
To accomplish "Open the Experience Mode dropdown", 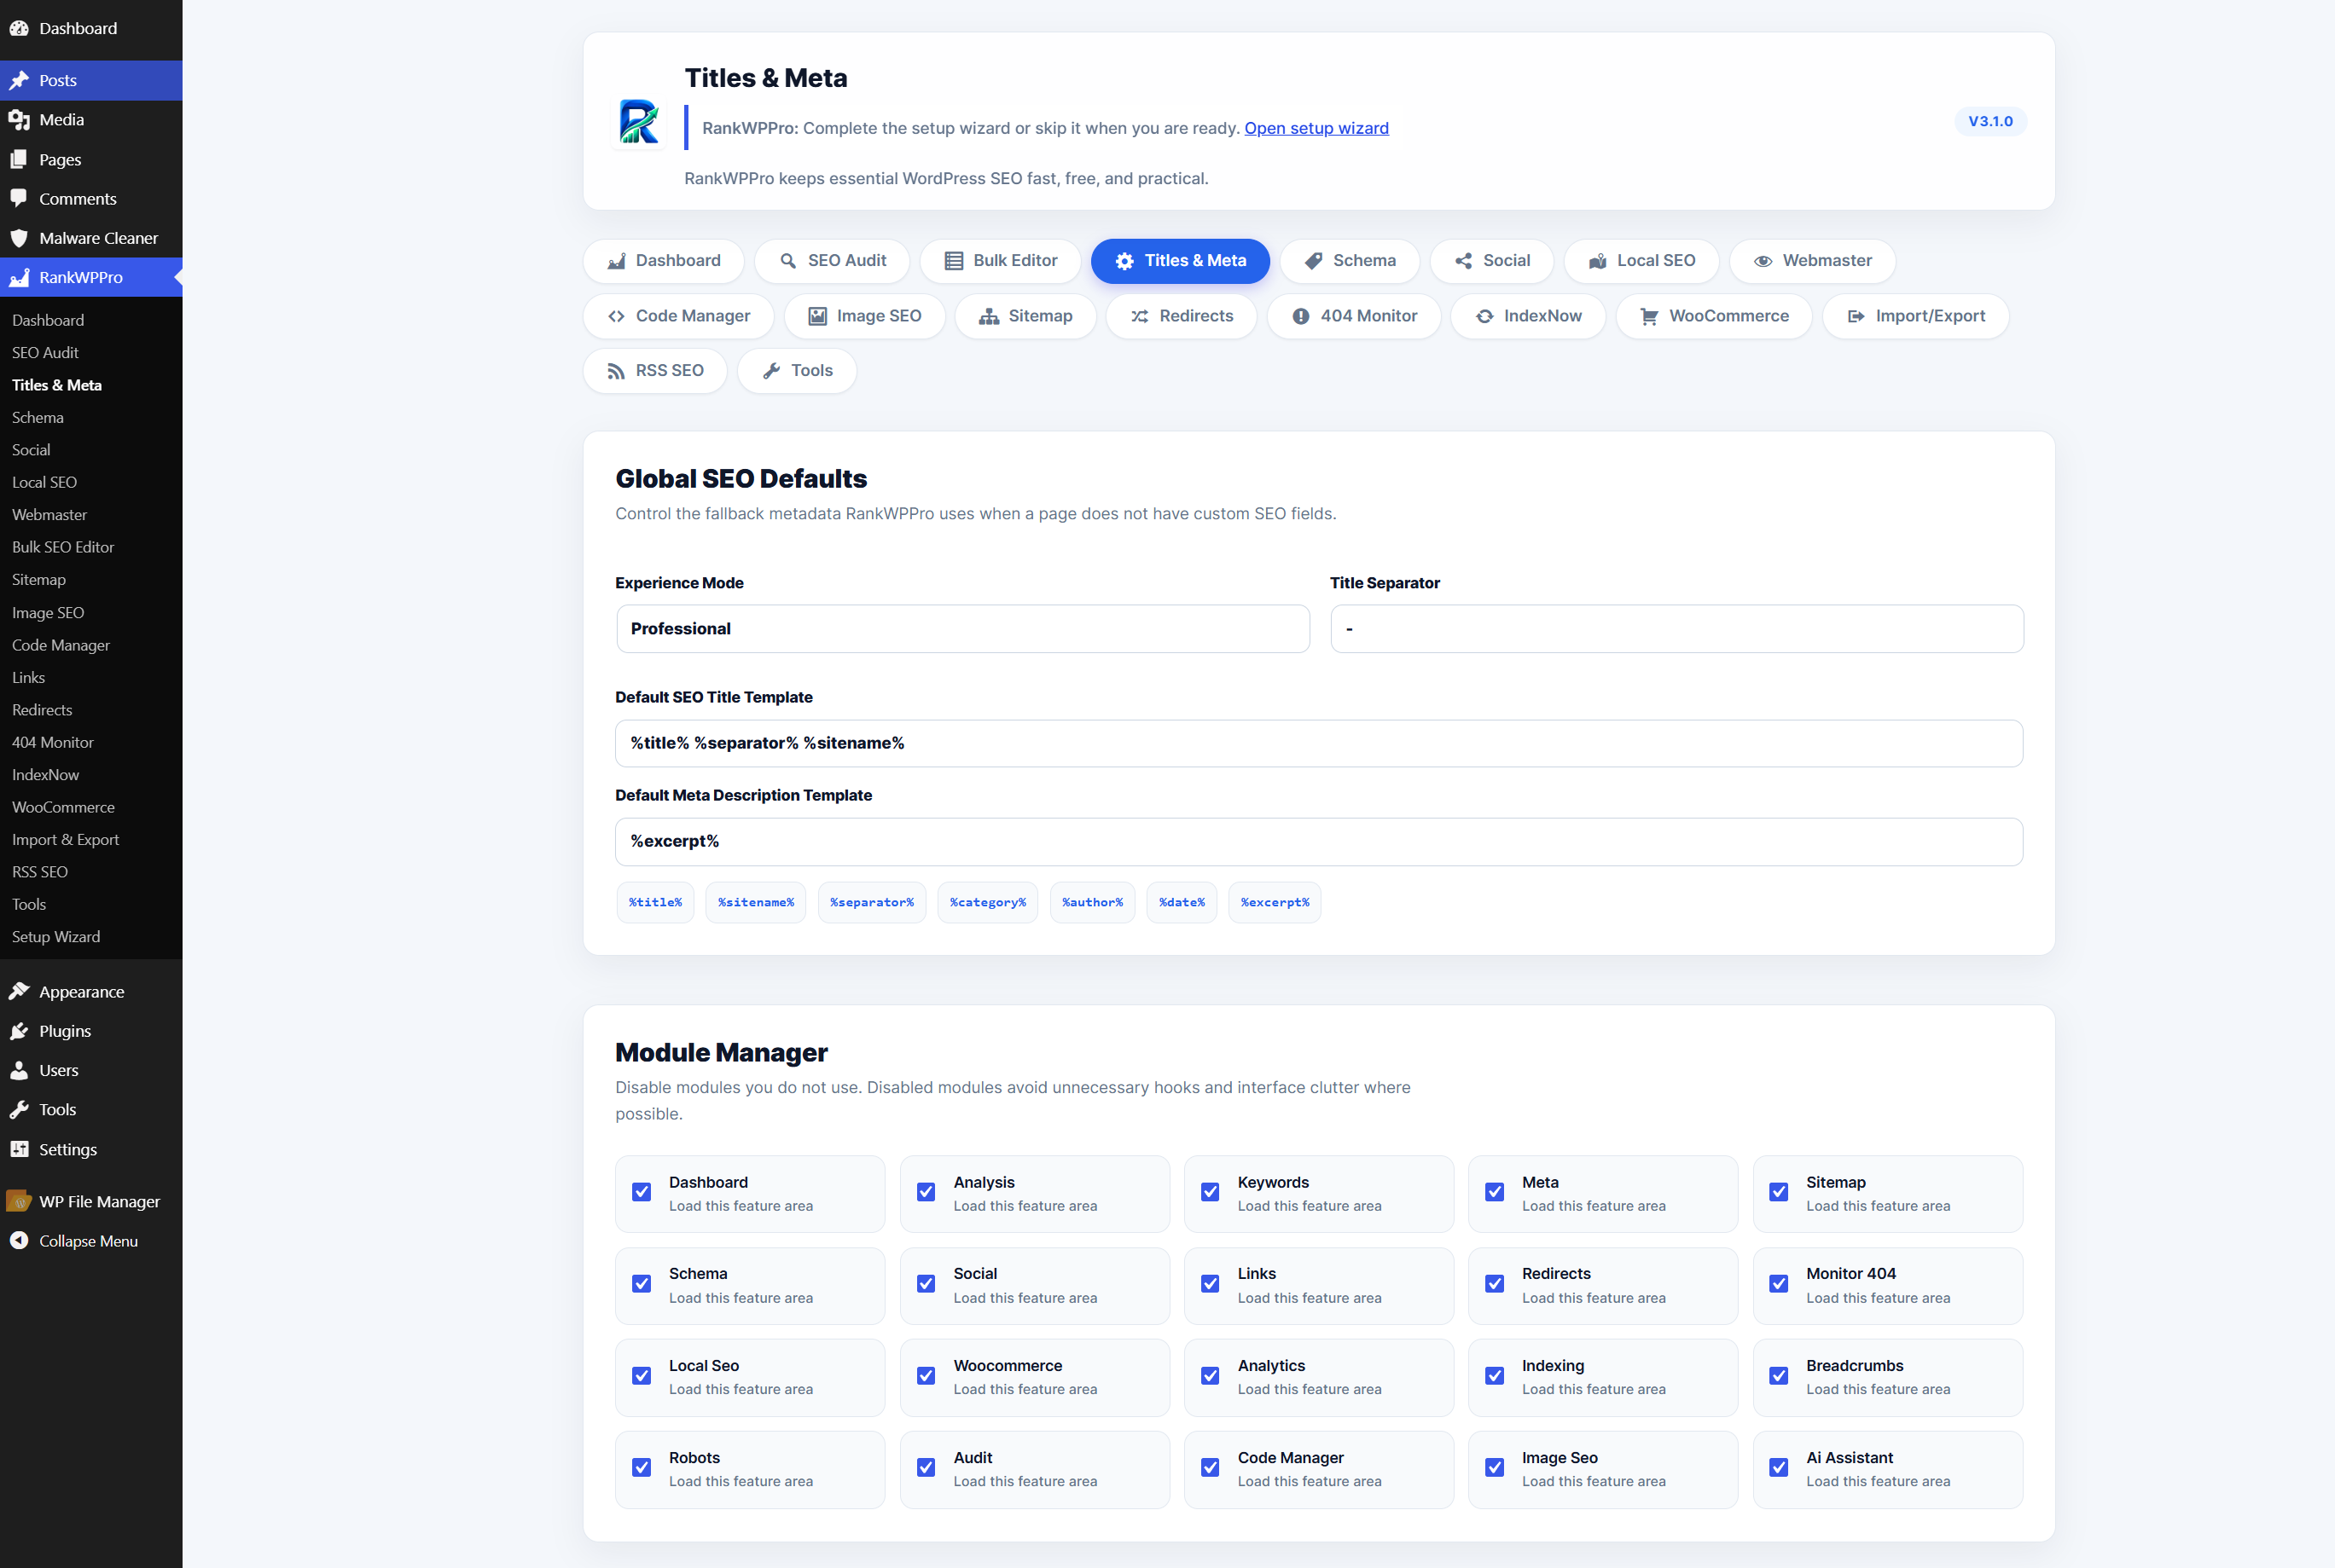I will point(962,628).
